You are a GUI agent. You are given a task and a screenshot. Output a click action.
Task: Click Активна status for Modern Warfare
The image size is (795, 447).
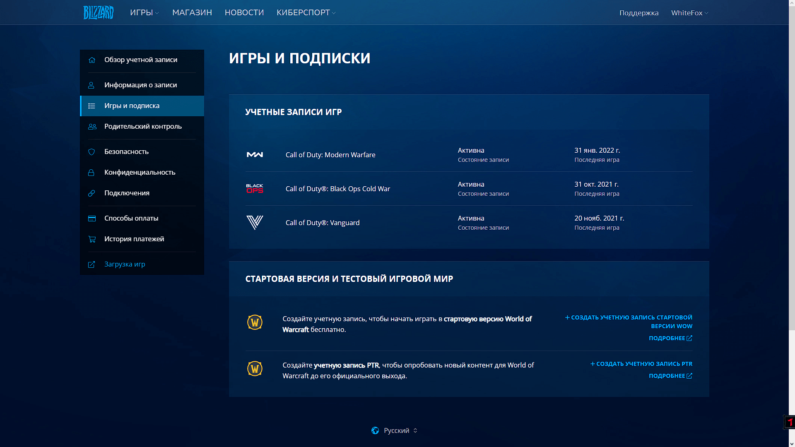pyautogui.click(x=471, y=151)
